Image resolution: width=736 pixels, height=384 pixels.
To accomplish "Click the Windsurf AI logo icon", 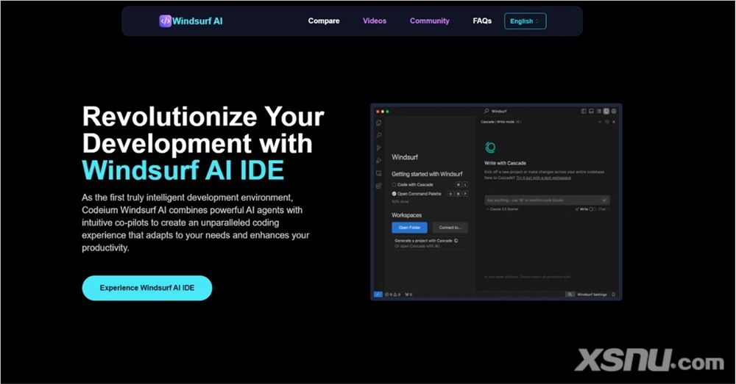I will tap(165, 21).
